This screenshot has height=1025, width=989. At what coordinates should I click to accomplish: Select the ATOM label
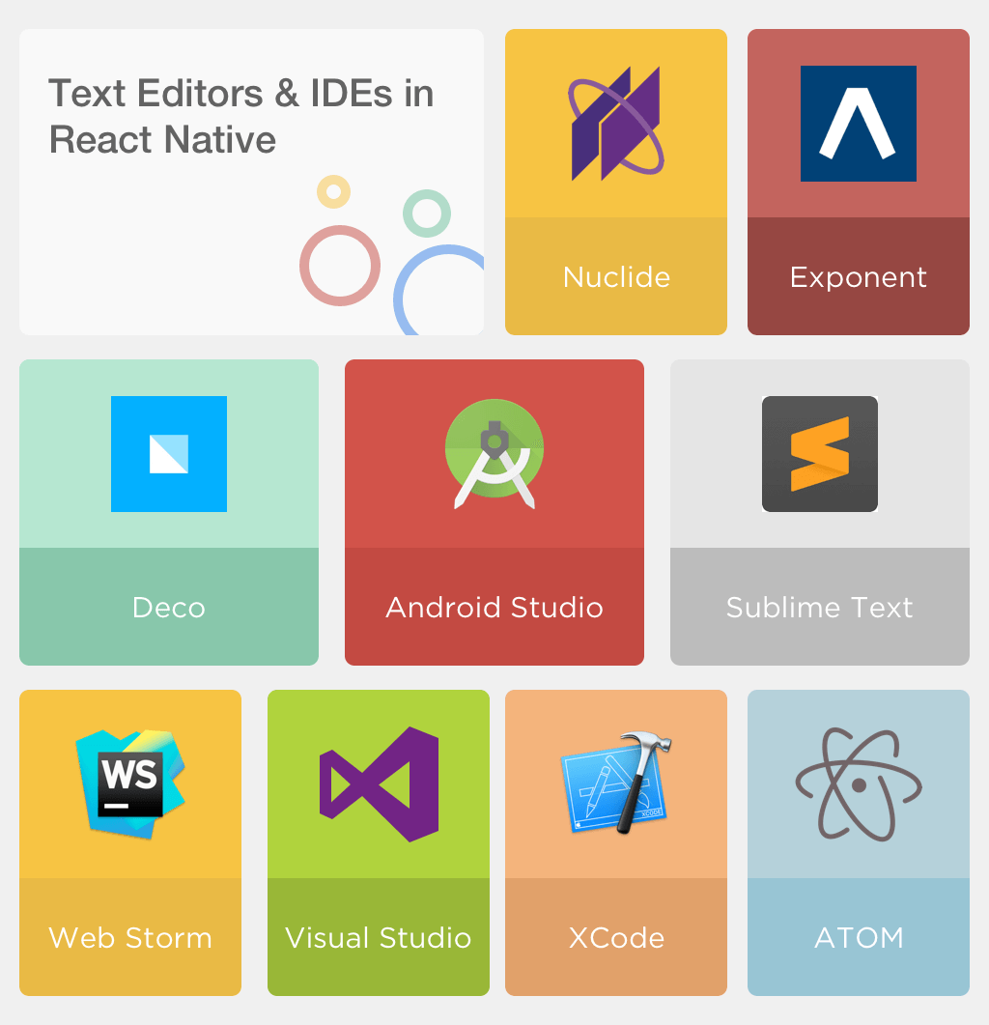(859, 937)
